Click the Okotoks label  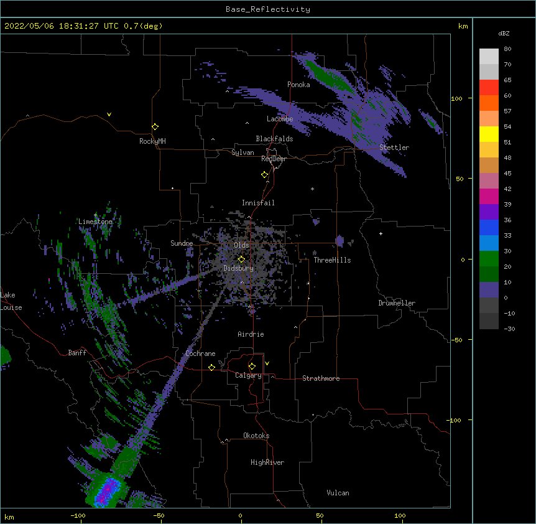point(256,436)
